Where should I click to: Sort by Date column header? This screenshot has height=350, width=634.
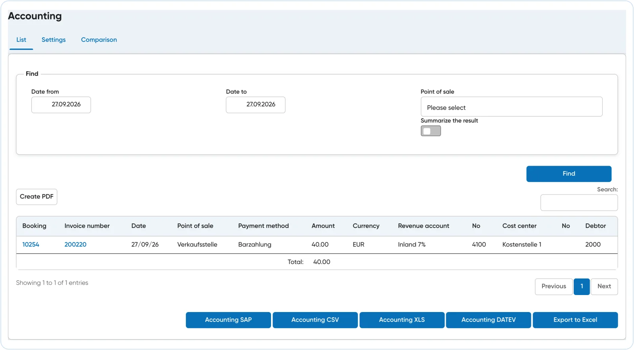[139, 226]
